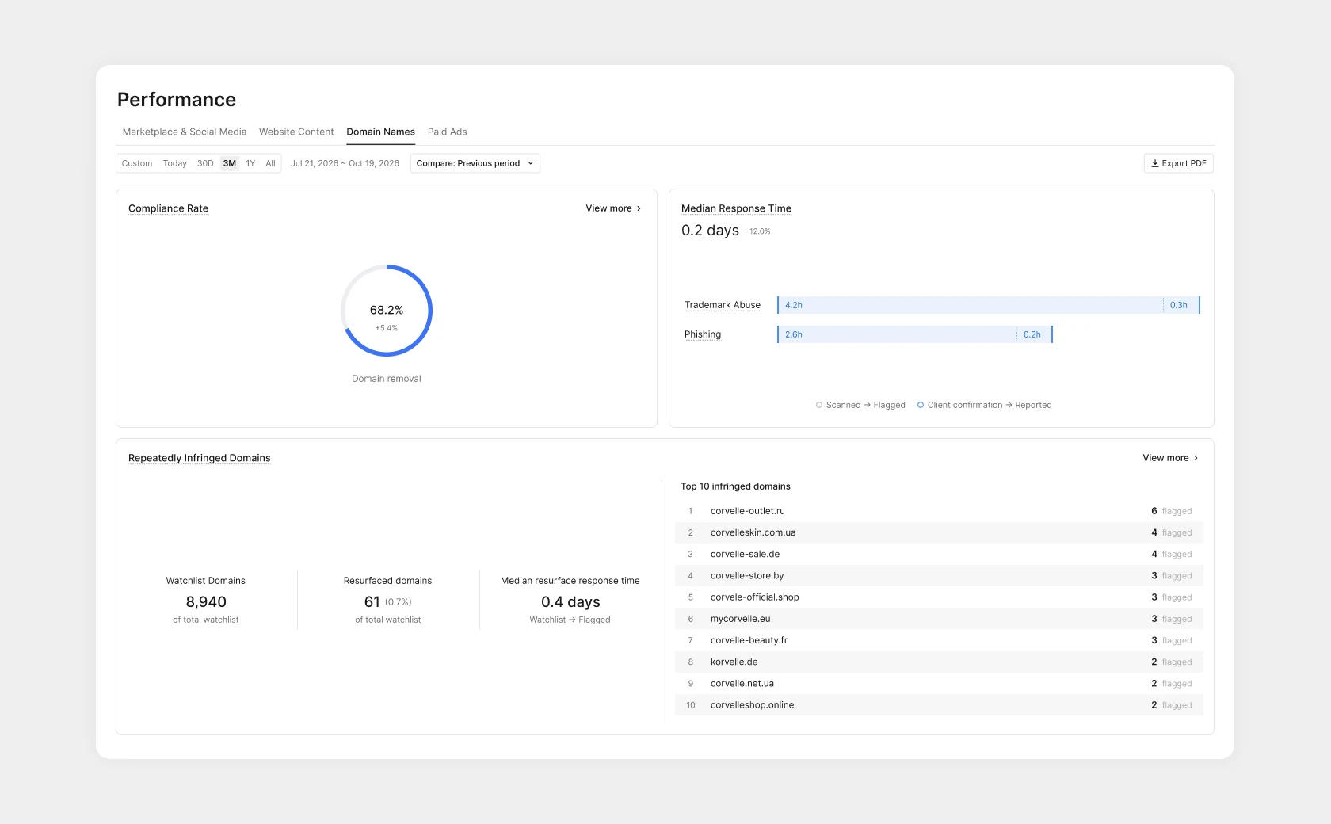Viewport: 1331px width, 824px height.
Task: Select the corvelle.net.ua row
Action: pos(939,683)
